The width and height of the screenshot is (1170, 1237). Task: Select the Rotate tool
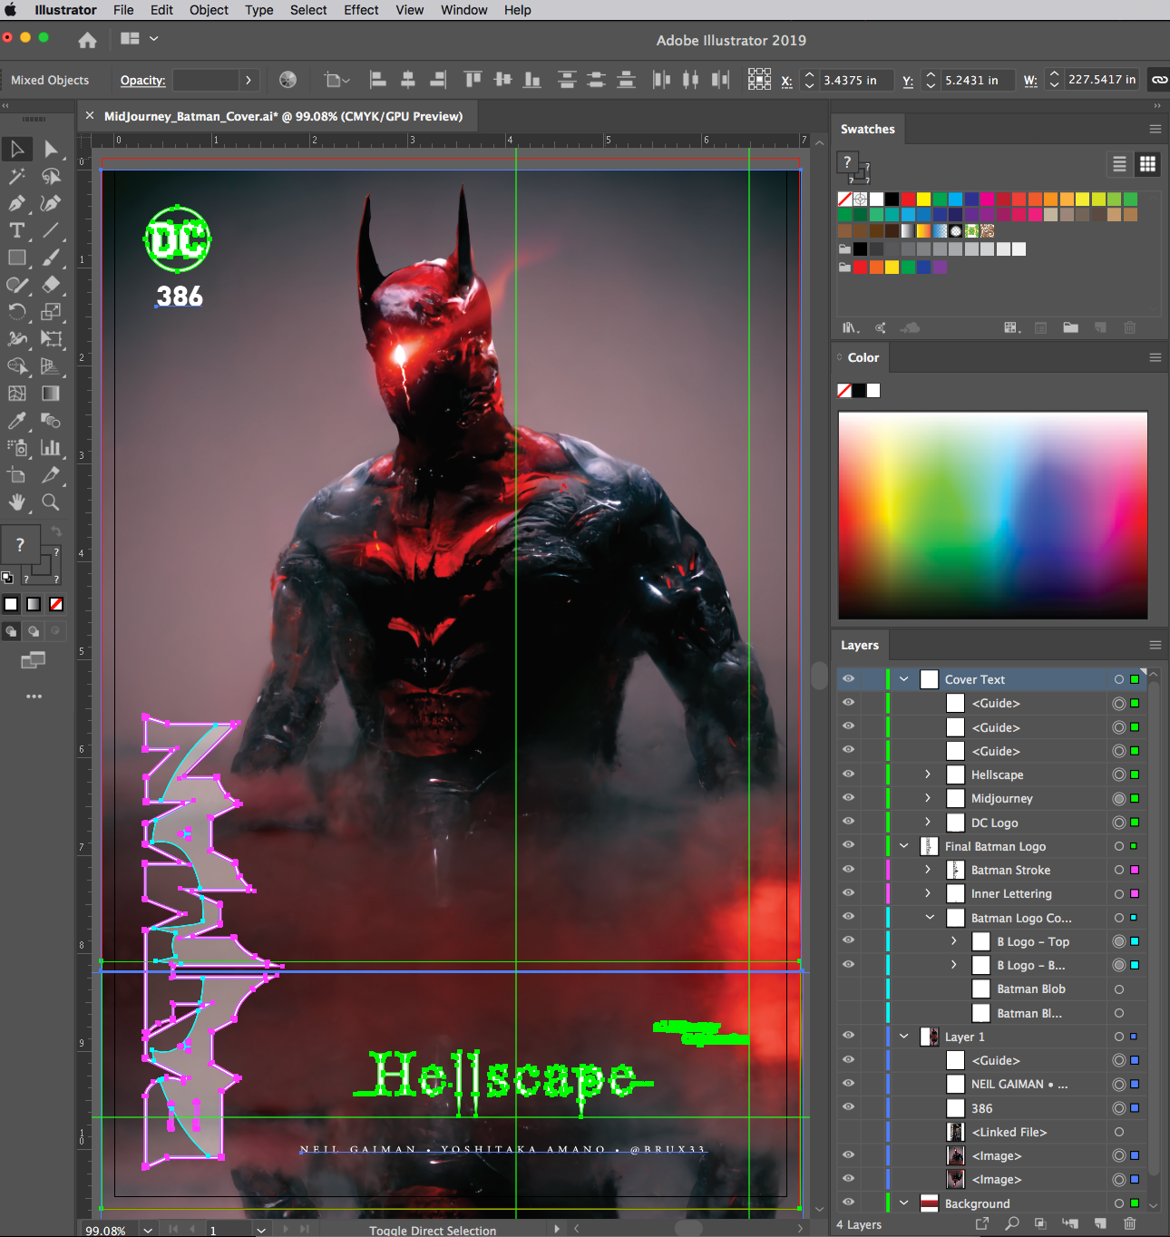(x=17, y=312)
